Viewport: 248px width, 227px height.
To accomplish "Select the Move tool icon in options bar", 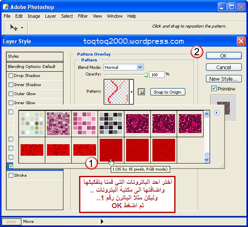I will [x=14, y=28].
